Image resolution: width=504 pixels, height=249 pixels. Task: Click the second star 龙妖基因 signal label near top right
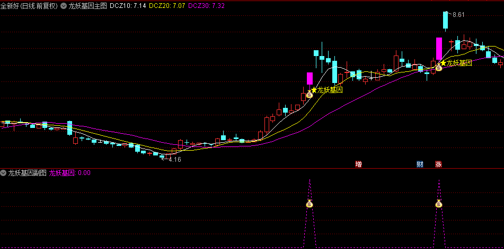coord(456,63)
